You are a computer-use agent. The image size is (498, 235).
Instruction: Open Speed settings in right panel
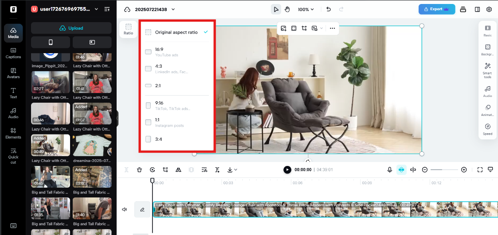click(x=487, y=129)
